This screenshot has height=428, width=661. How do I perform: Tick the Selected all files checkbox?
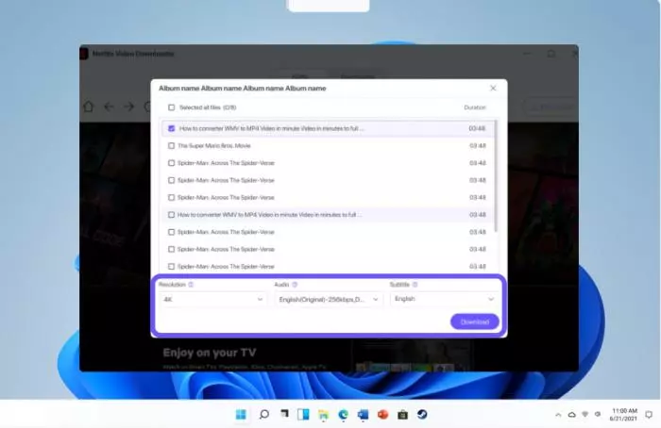click(x=171, y=107)
